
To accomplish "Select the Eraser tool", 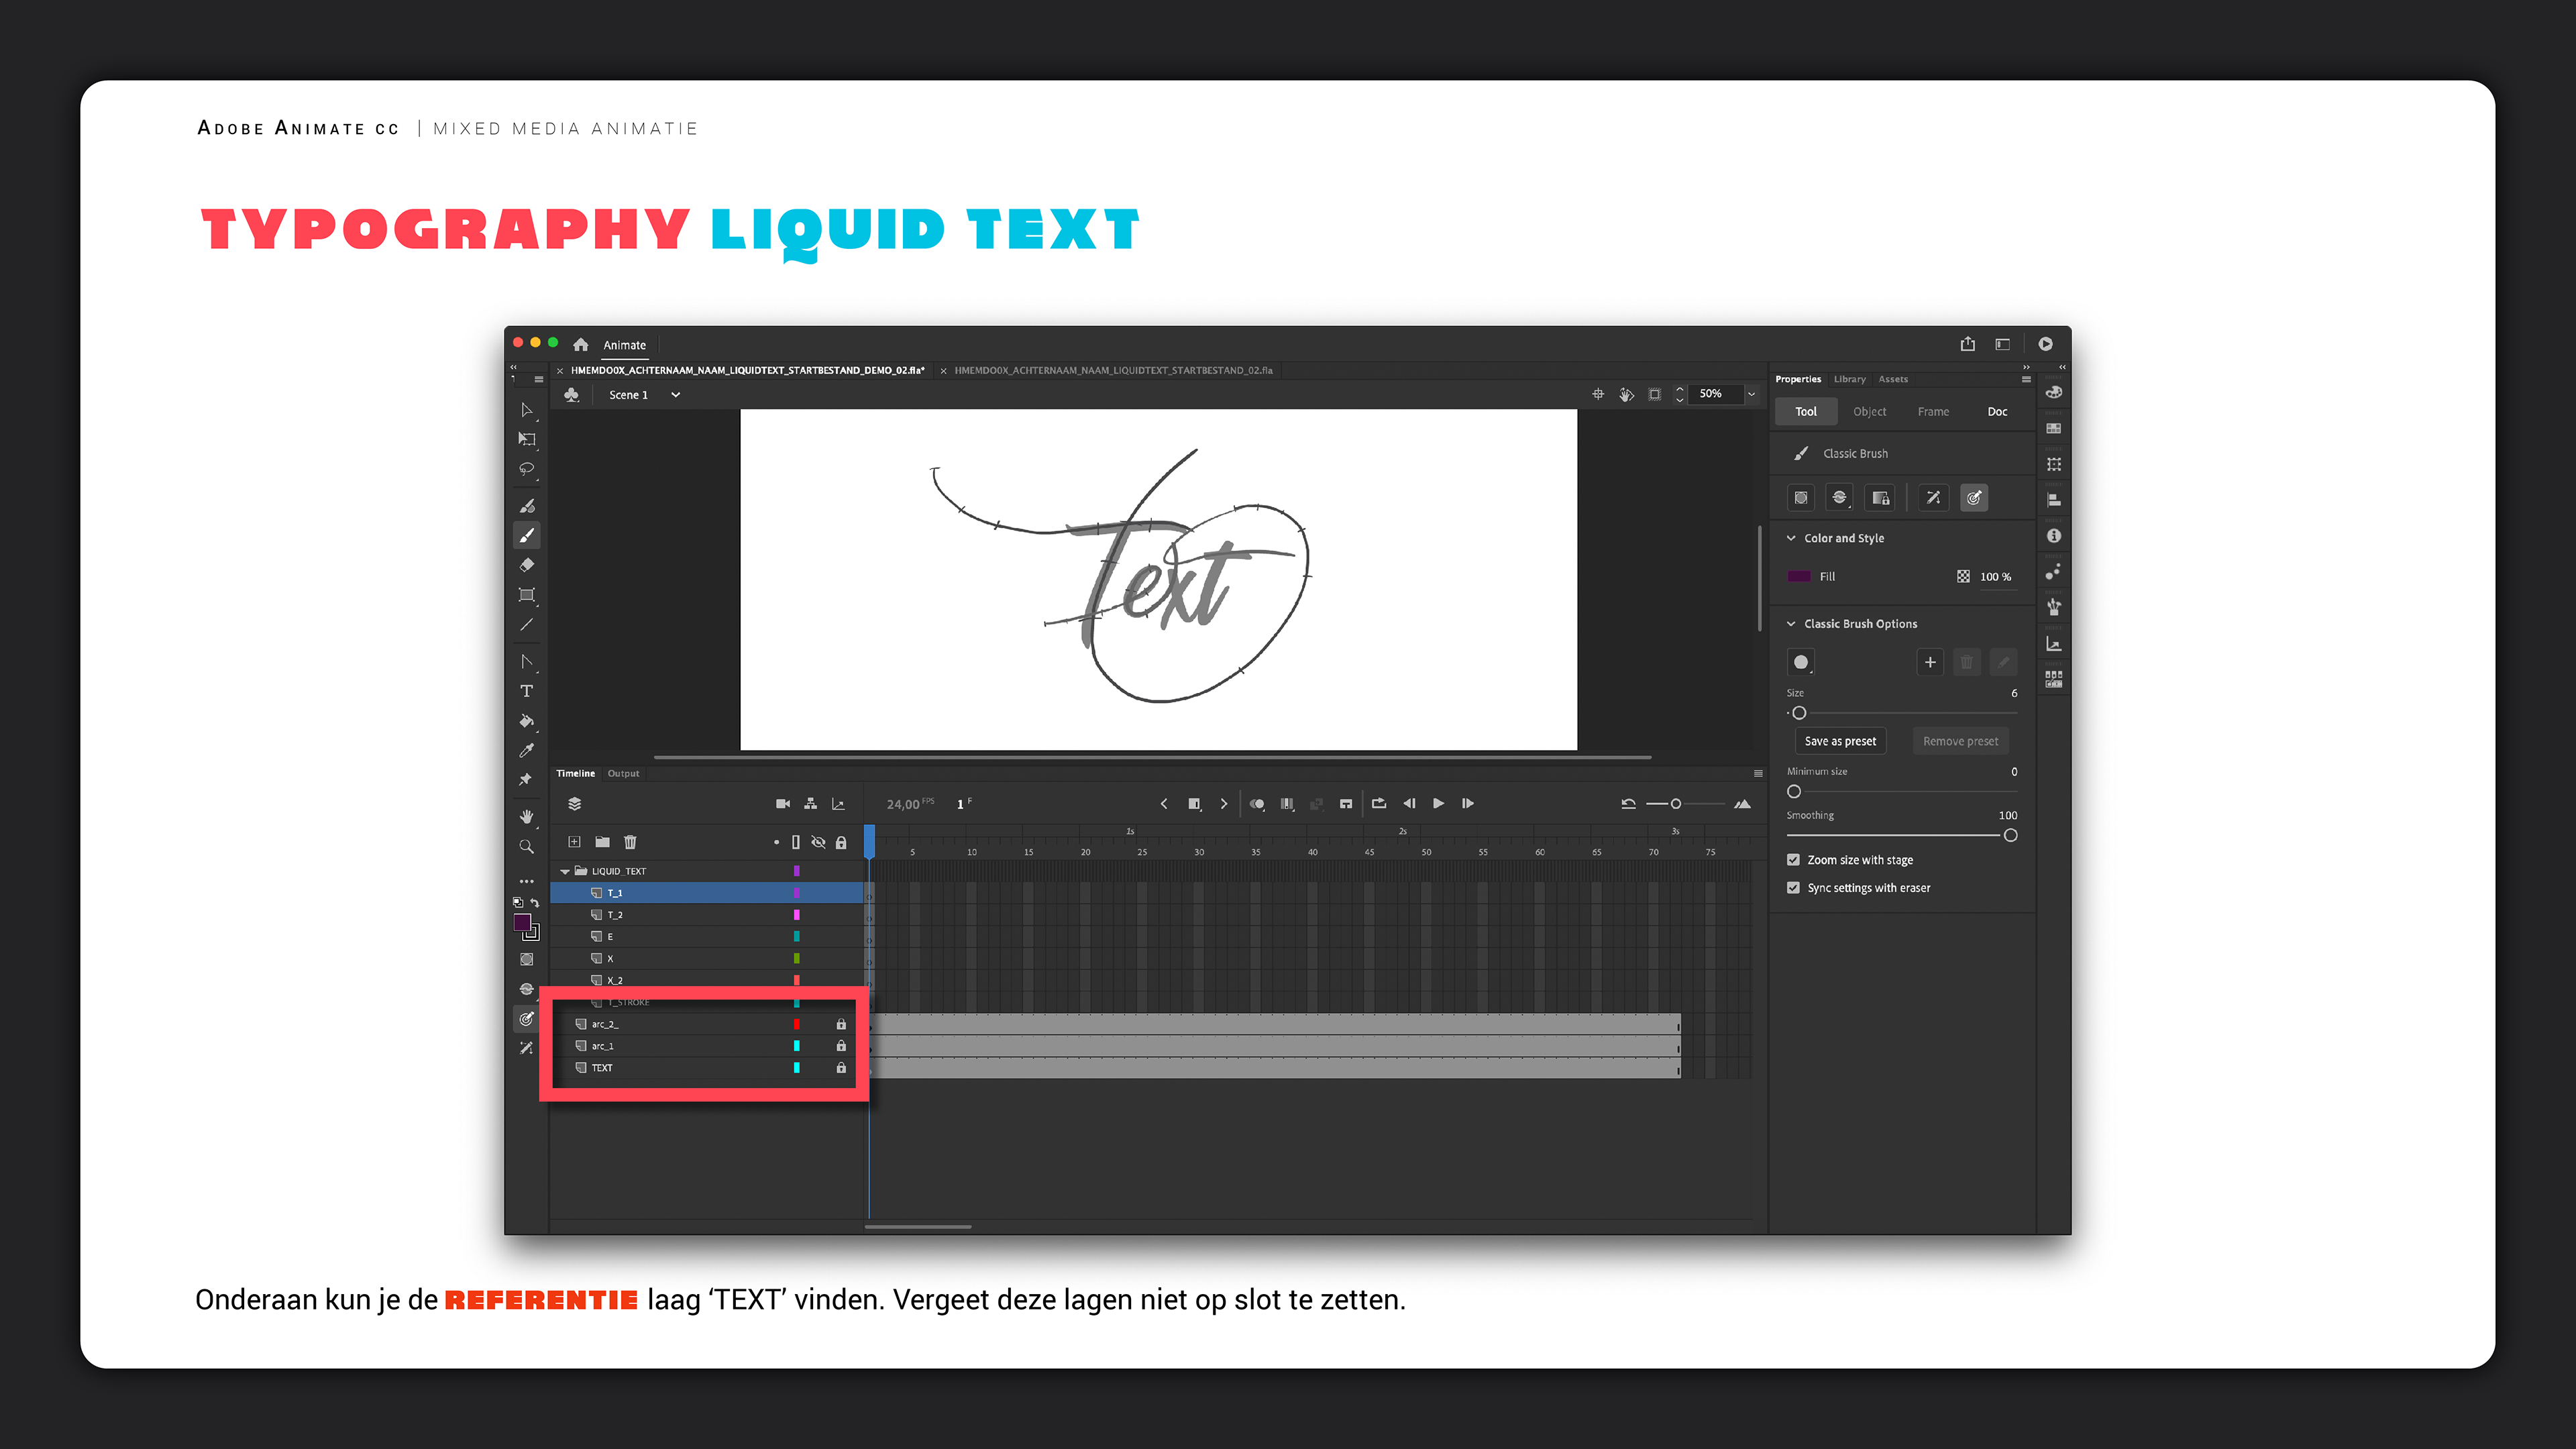I will (x=527, y=565).
